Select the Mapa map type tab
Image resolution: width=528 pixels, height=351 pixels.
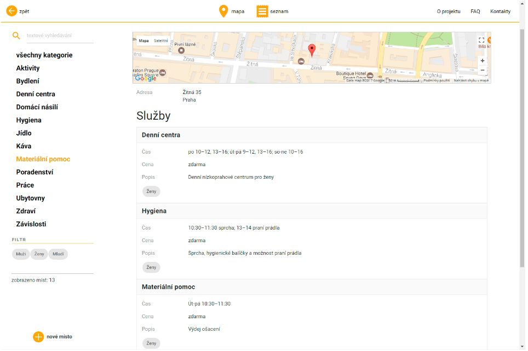144,40
